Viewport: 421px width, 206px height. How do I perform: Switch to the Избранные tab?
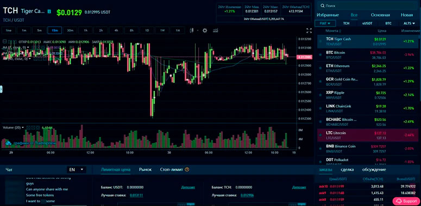[x=328, y=15]
